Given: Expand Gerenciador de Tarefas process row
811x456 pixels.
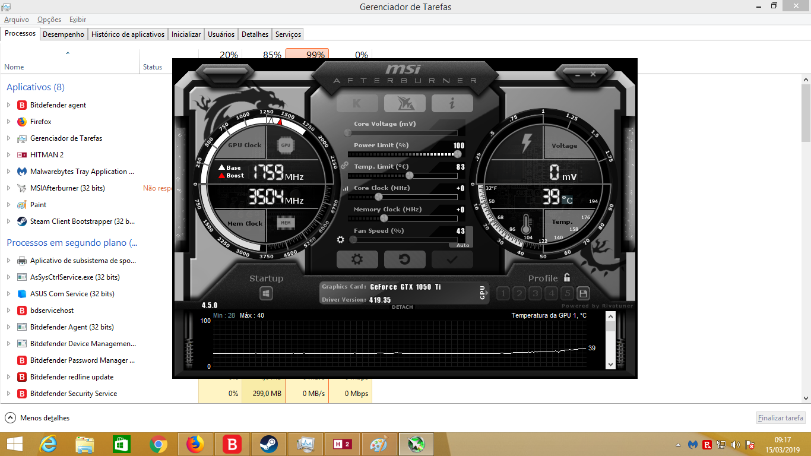Looking at the screenshot, I should [x=8, y=138].
